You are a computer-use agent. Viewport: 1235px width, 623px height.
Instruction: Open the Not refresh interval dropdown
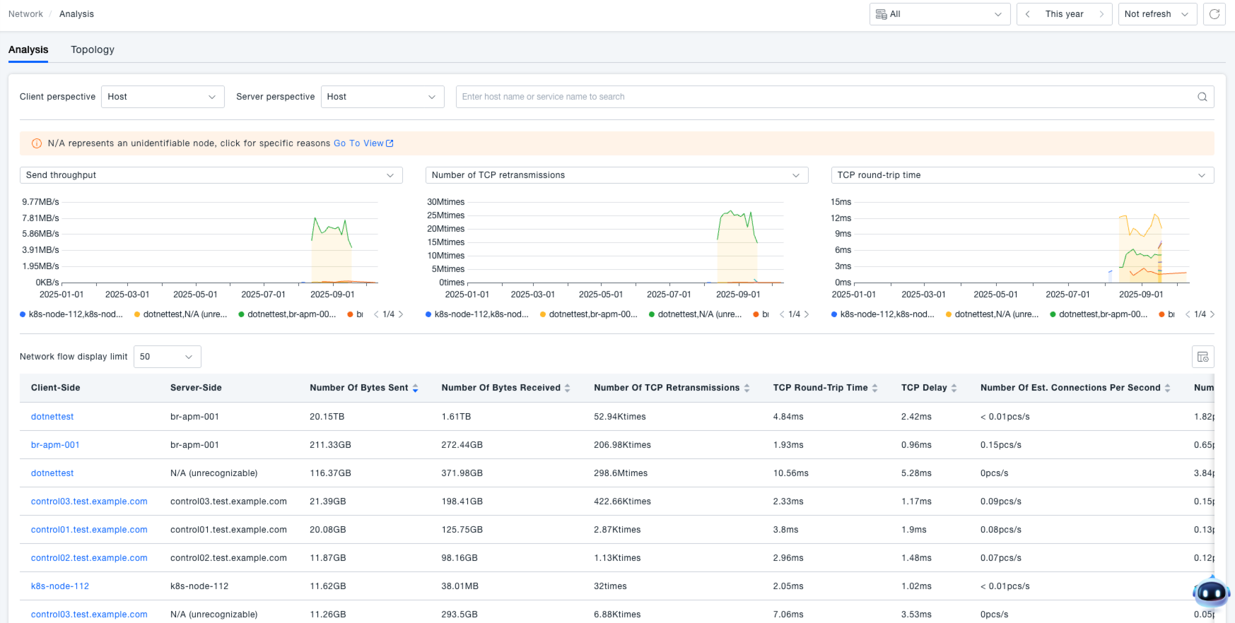coord(1157,14)
